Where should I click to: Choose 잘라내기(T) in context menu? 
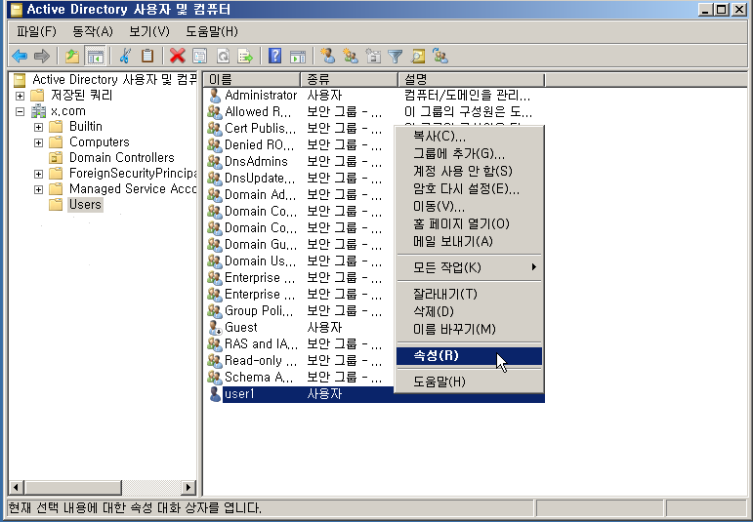tap(469, 294)
